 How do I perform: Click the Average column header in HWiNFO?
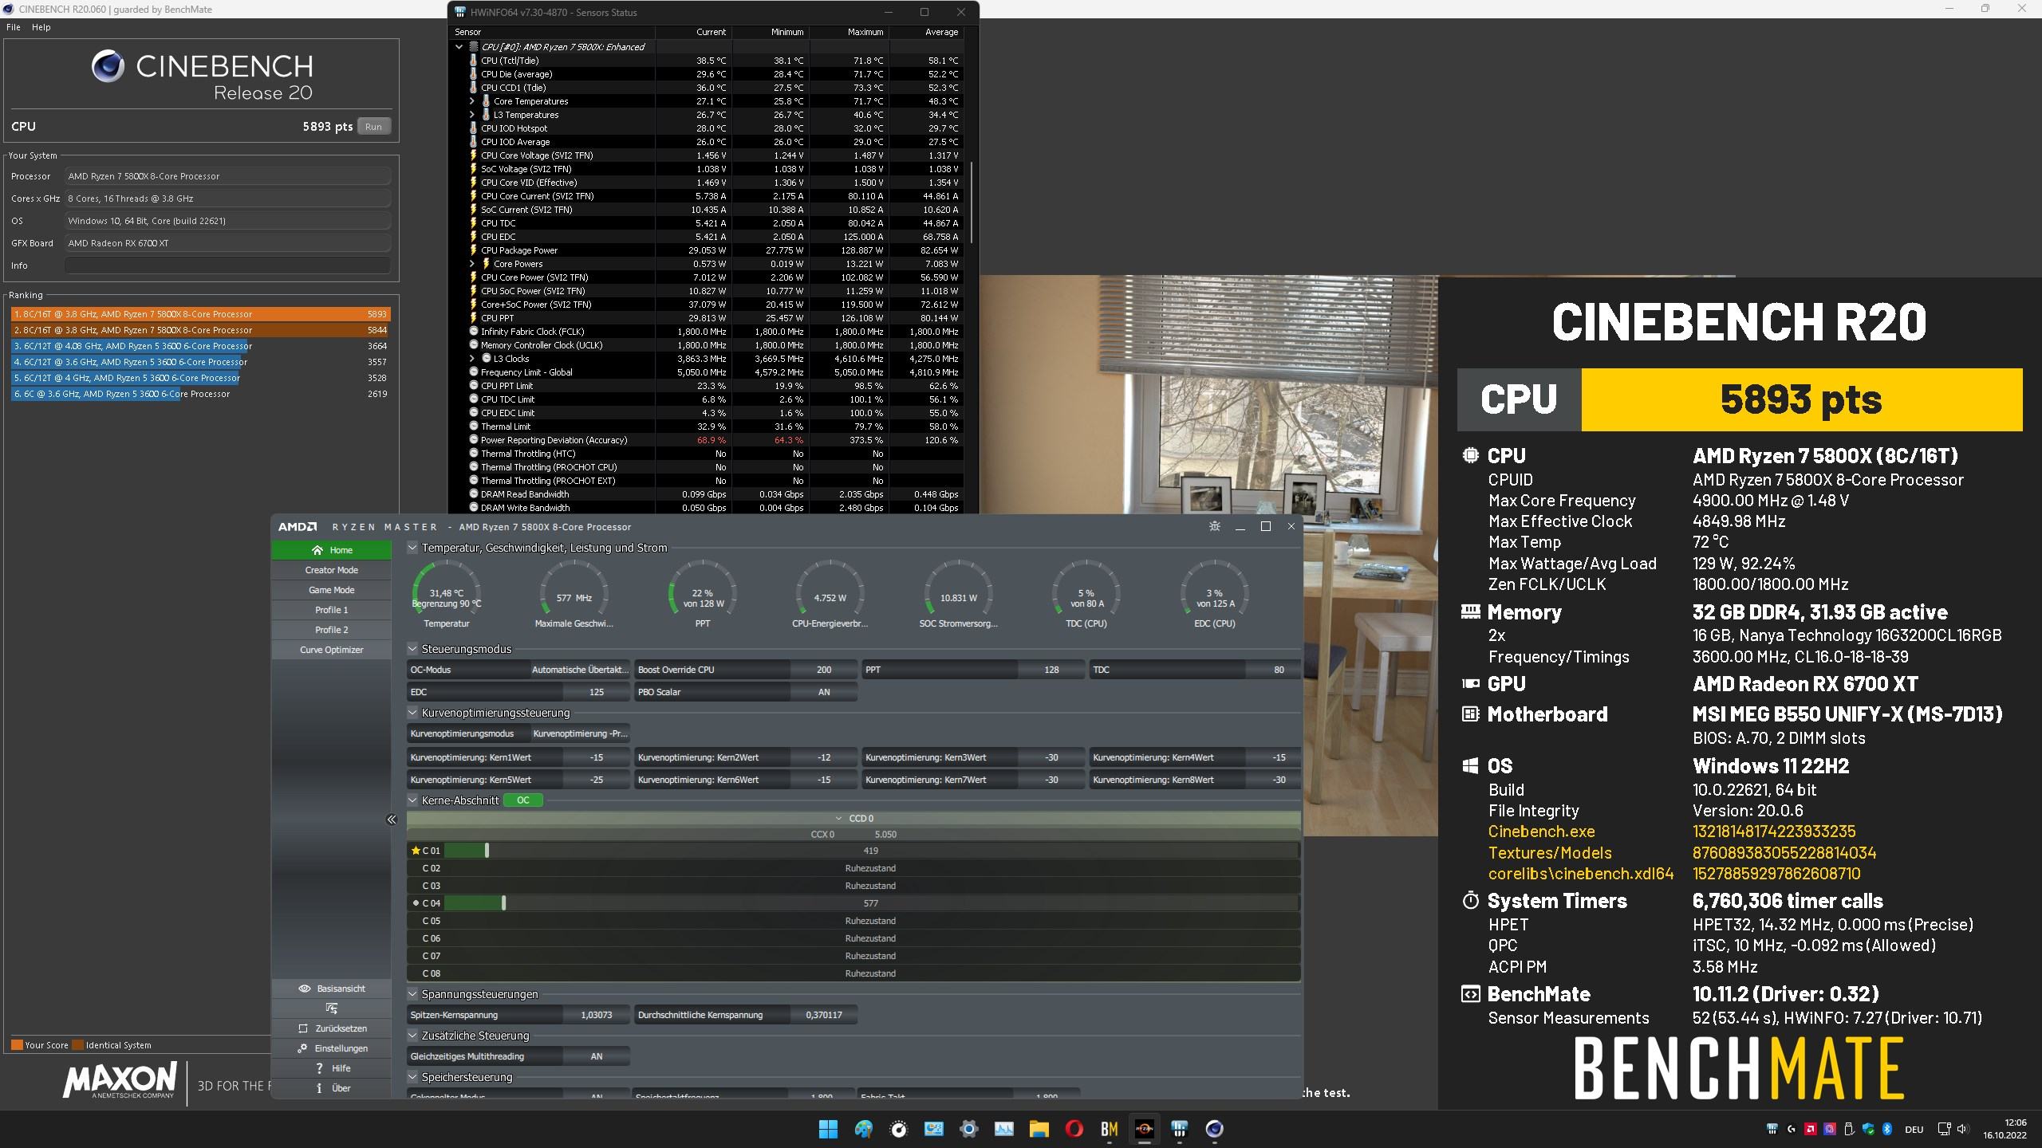[x=925, y=32]
